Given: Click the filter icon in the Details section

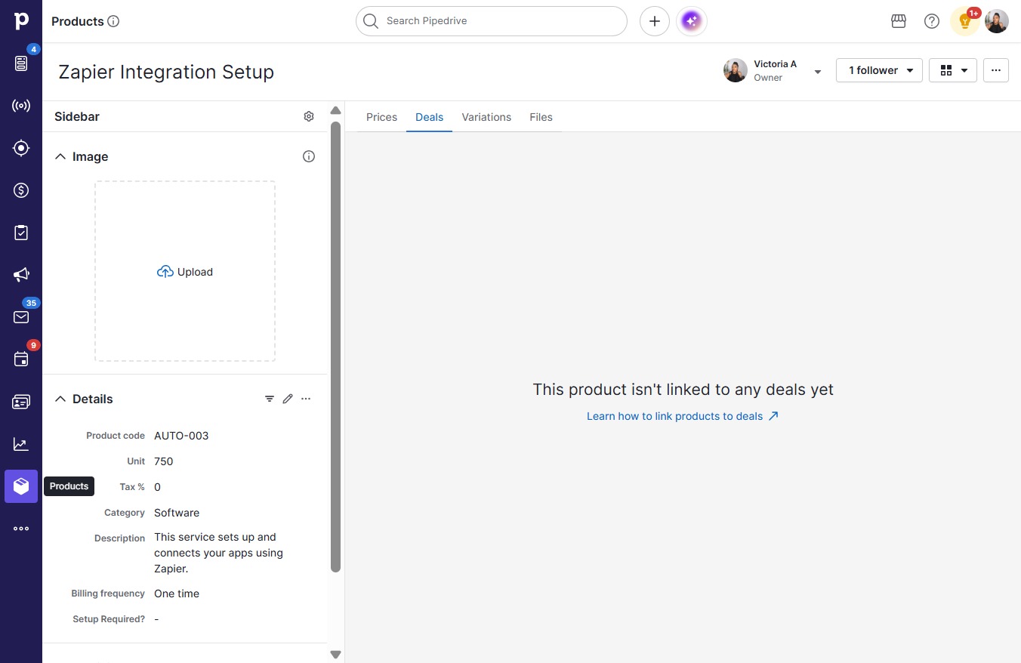Looking at the screenshot, I should click(x=270, y=399).
